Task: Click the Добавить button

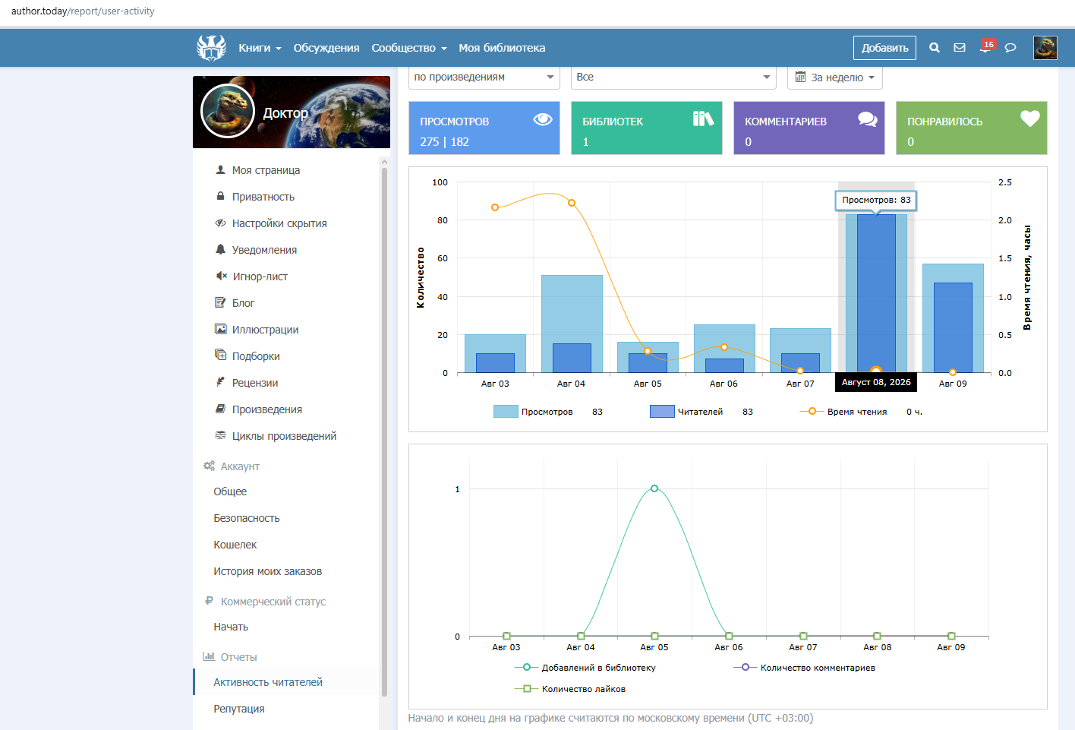Action: tap(884, 48)
